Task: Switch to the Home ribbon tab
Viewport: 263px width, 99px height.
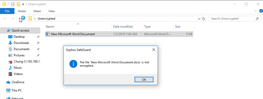Action: (x=22, y=11)
